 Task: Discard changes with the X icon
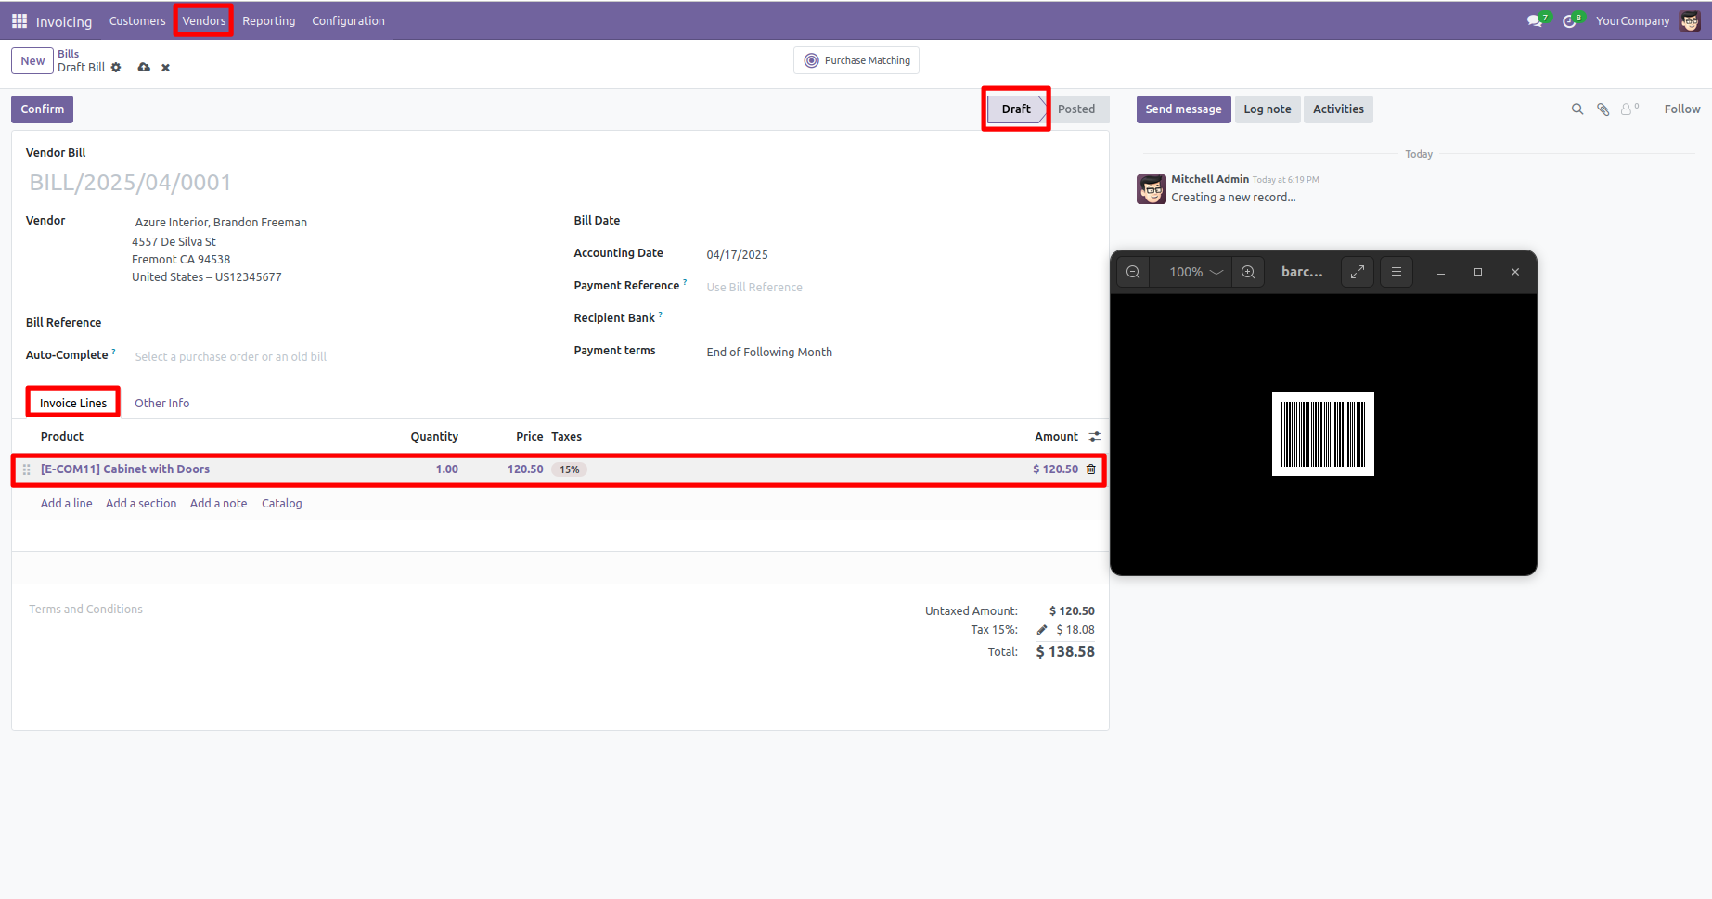pos(165,67)
